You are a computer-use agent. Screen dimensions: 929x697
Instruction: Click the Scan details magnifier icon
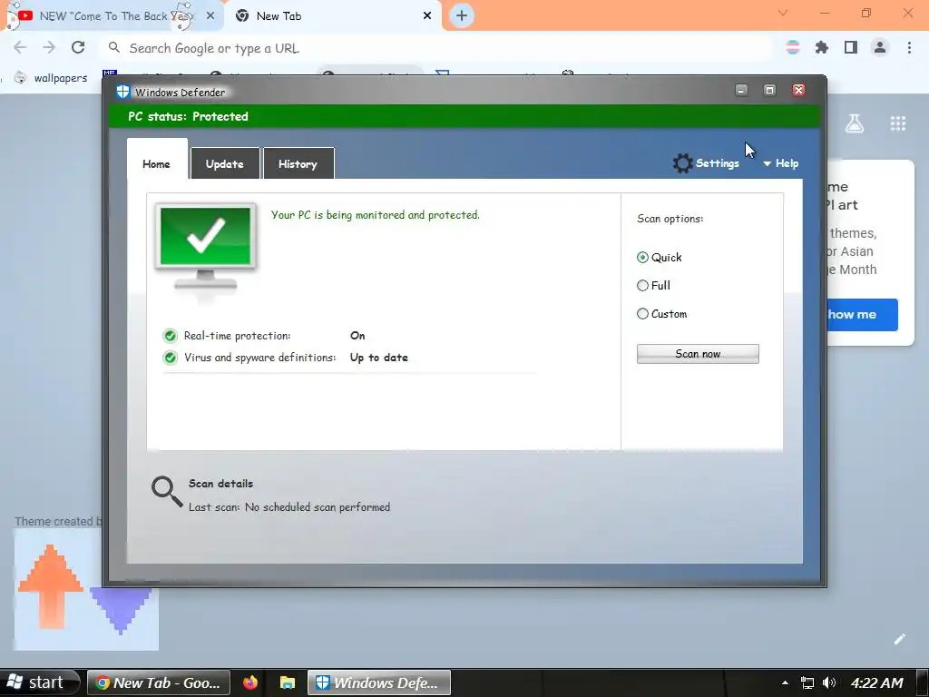(167, 492)
